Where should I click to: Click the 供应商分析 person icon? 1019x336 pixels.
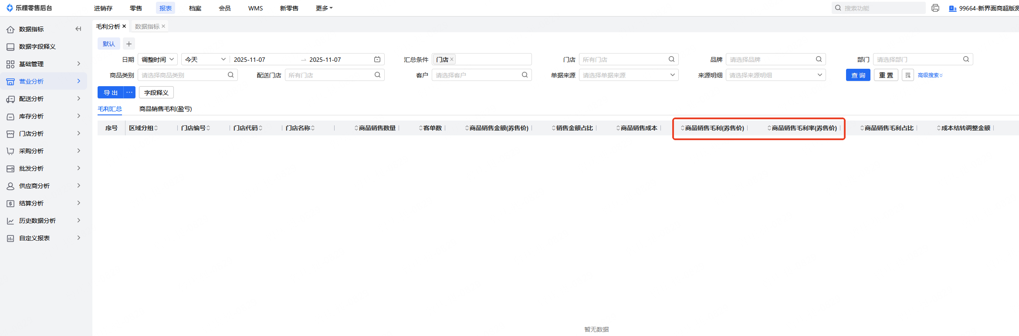[10, 186]
